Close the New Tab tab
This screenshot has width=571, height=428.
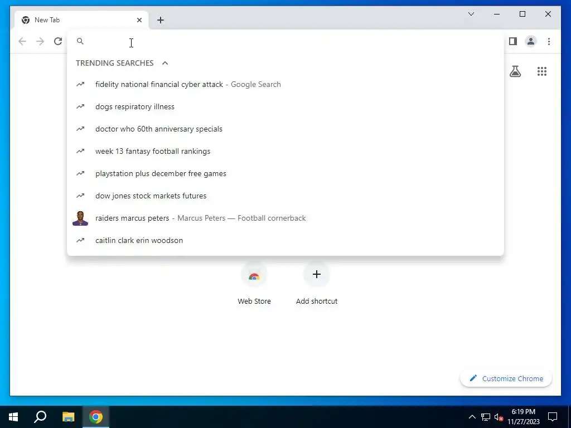point(139,20)
